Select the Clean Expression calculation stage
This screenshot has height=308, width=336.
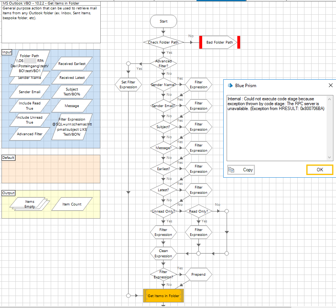click(x=163, y=254)
